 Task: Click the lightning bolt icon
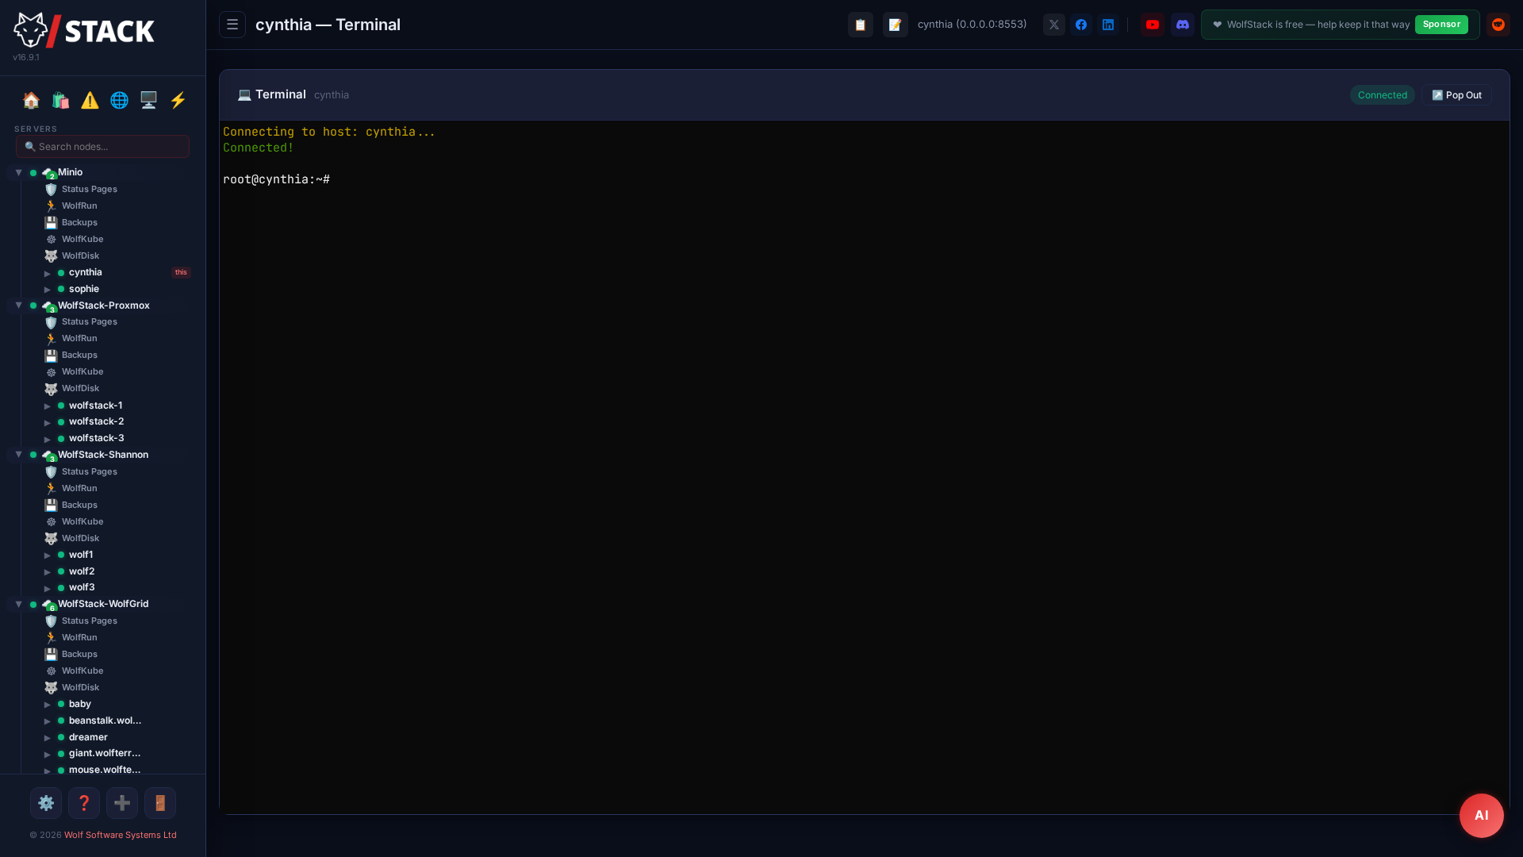[178, 100]
